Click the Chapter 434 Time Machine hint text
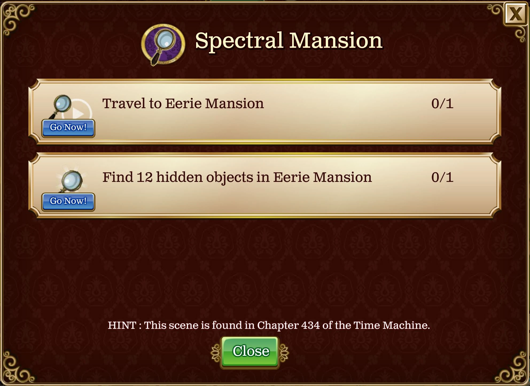This screenshot has height=386, width=530. (x=269, y=325)
